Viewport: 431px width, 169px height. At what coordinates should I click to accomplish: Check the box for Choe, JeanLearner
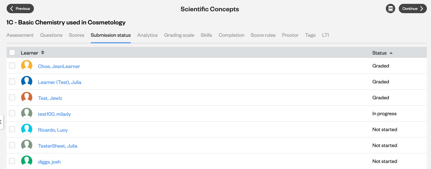click(x=12, y=66)
